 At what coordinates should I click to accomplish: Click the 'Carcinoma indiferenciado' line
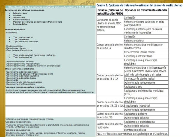21,84
